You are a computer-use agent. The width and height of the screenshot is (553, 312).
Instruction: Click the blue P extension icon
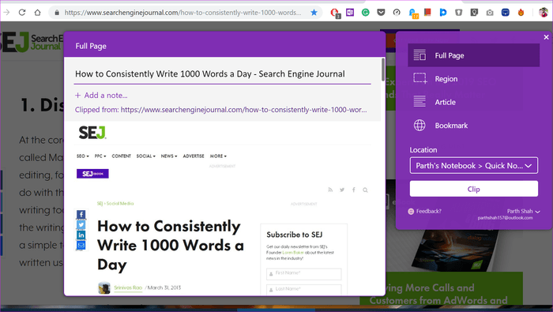click(443, 13)
